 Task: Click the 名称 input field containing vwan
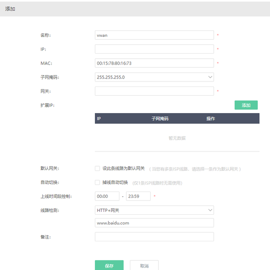pyautogui.click(x=154, y=35)
